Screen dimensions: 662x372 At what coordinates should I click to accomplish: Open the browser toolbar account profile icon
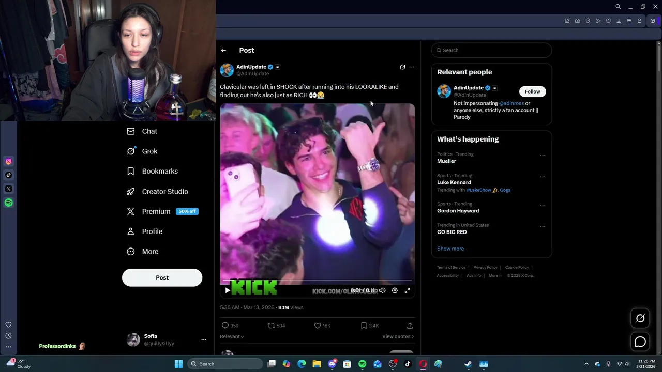pos(639,21)
